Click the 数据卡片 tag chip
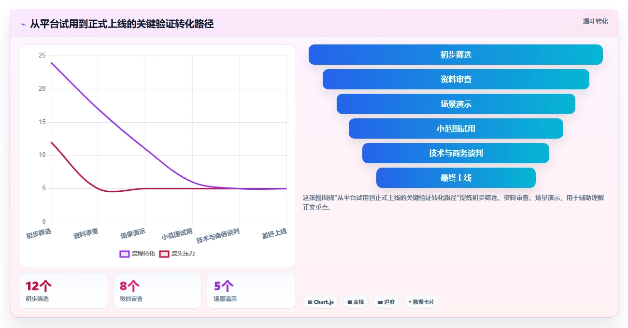The height and width of the screenshot is (328, 628). pos(421,302)
